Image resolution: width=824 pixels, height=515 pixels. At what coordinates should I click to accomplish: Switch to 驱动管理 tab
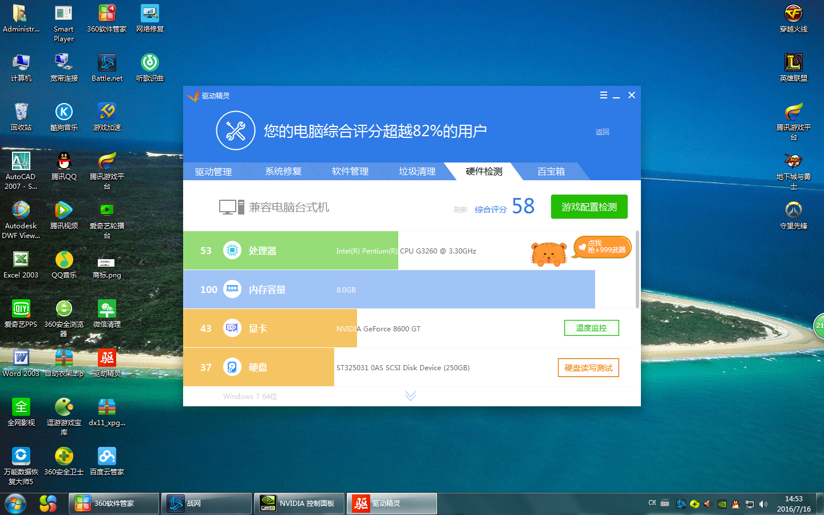[213, 172]
